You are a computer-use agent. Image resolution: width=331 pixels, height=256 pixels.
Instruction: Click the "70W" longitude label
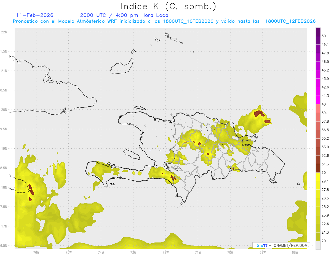pos(230,252)
